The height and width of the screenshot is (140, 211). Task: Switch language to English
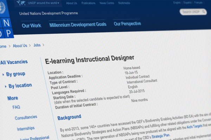177,3
